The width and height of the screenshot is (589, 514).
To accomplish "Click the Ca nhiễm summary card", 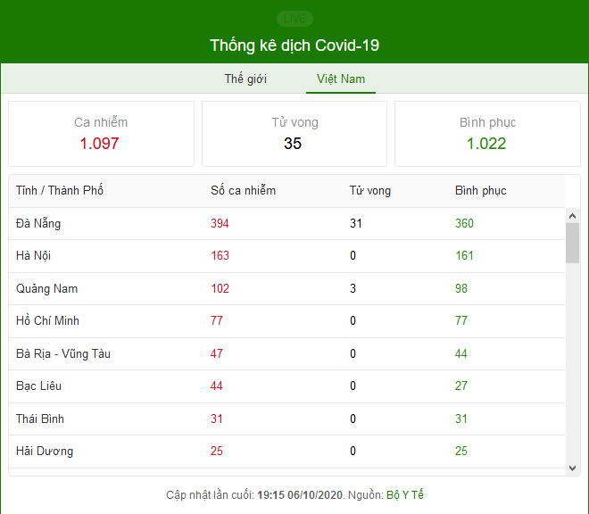I will 101,134.
